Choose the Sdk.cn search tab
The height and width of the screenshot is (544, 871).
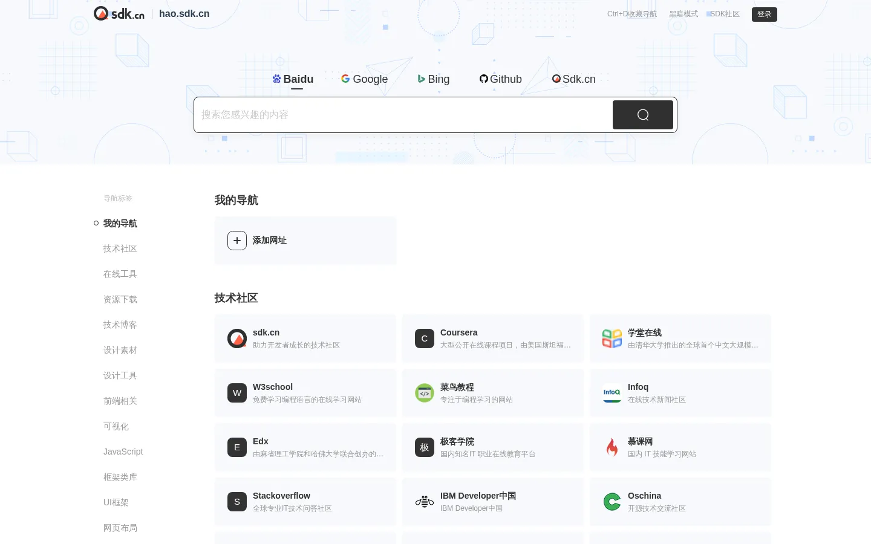click(574, 79)
